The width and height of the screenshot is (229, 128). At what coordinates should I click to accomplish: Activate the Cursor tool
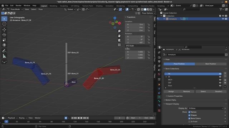[4, 24]
